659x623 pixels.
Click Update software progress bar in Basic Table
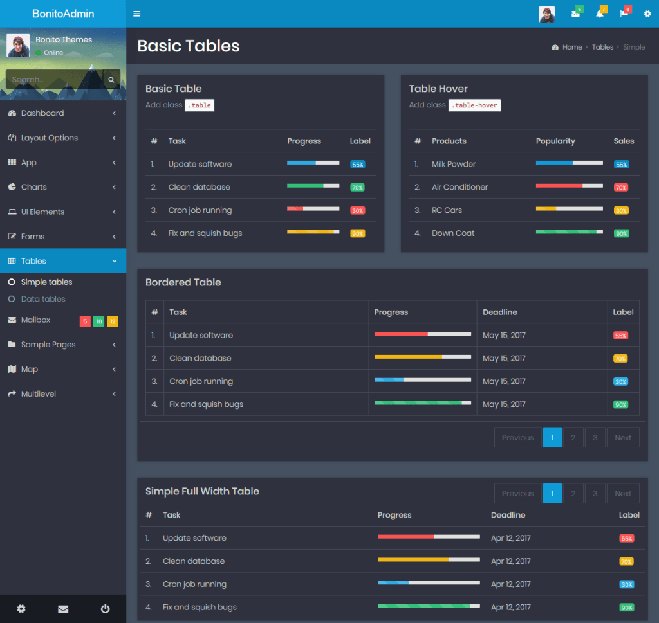(313, 163)
